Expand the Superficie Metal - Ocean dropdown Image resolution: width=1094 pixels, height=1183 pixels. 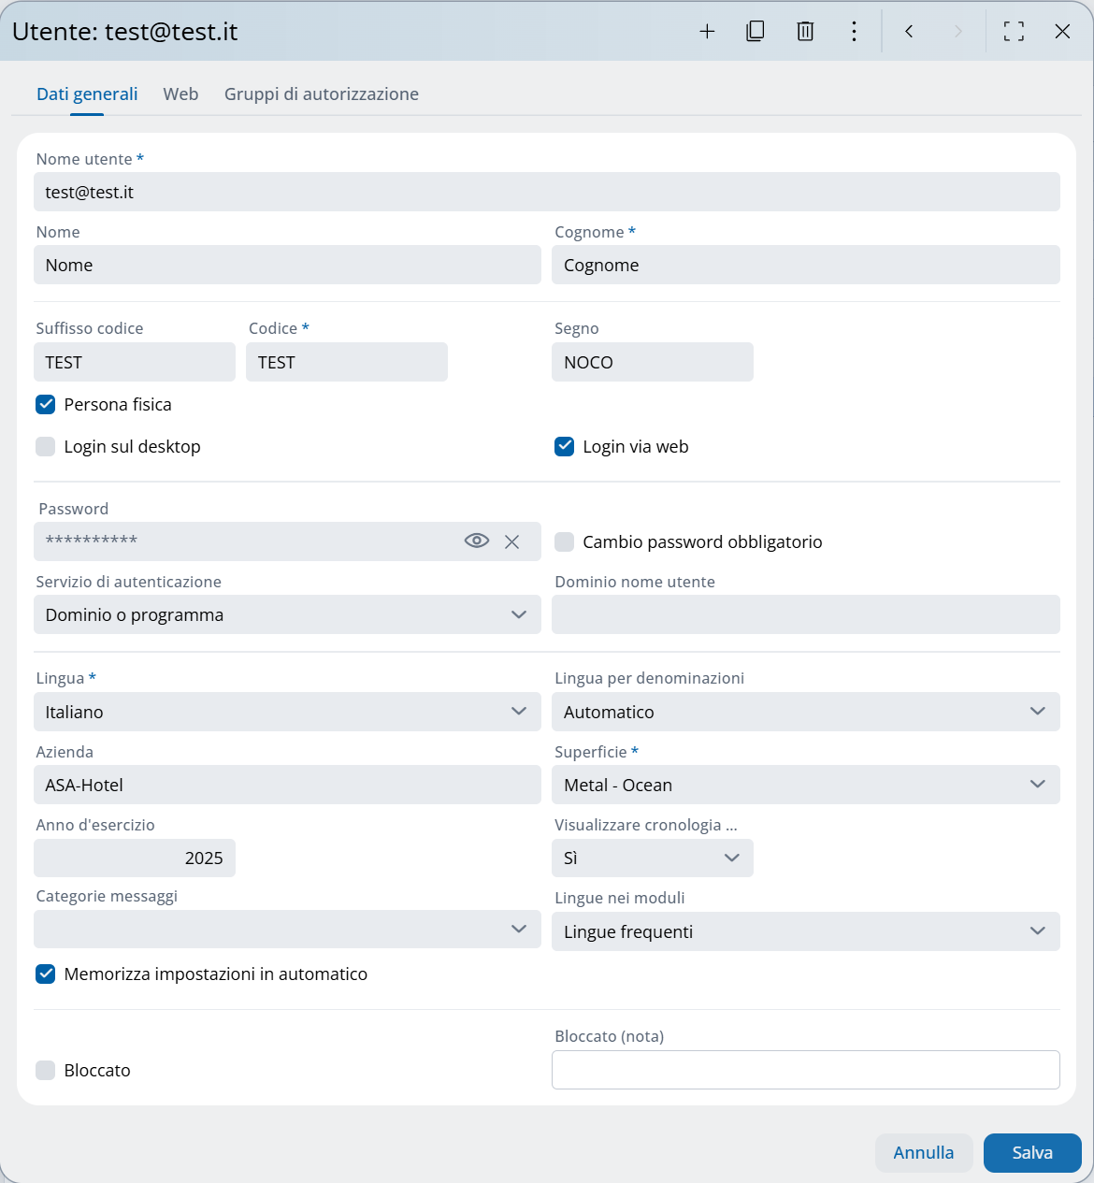point(805,786)
